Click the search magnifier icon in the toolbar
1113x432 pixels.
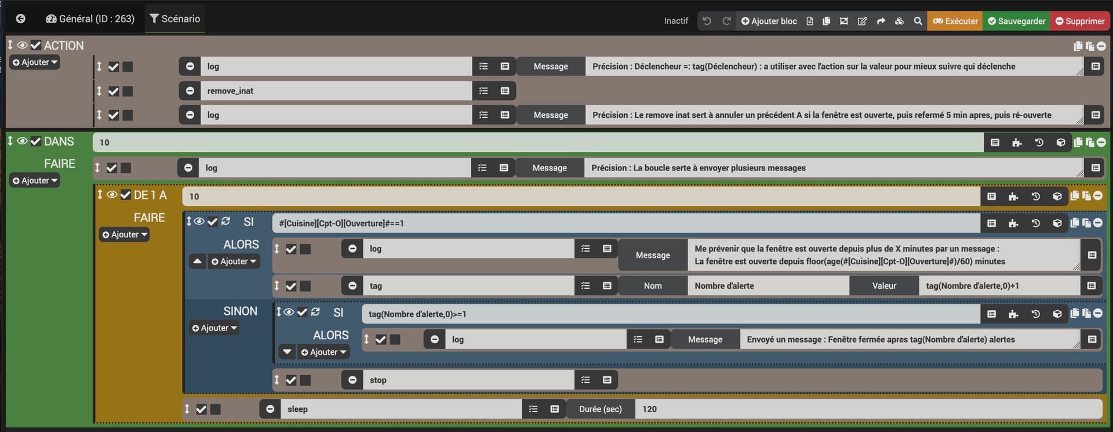tap(918, 21)
